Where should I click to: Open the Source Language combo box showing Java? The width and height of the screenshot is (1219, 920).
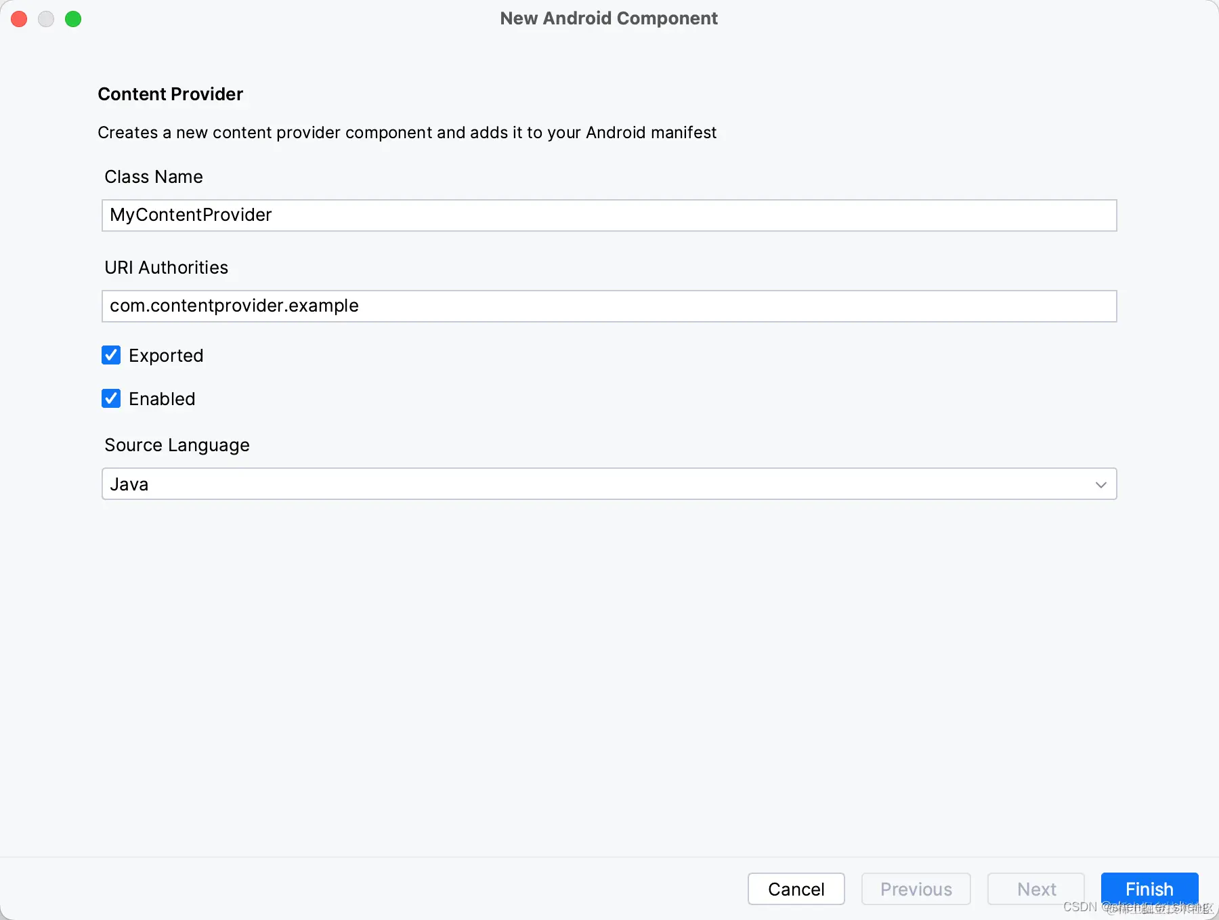tap(608, 484)
